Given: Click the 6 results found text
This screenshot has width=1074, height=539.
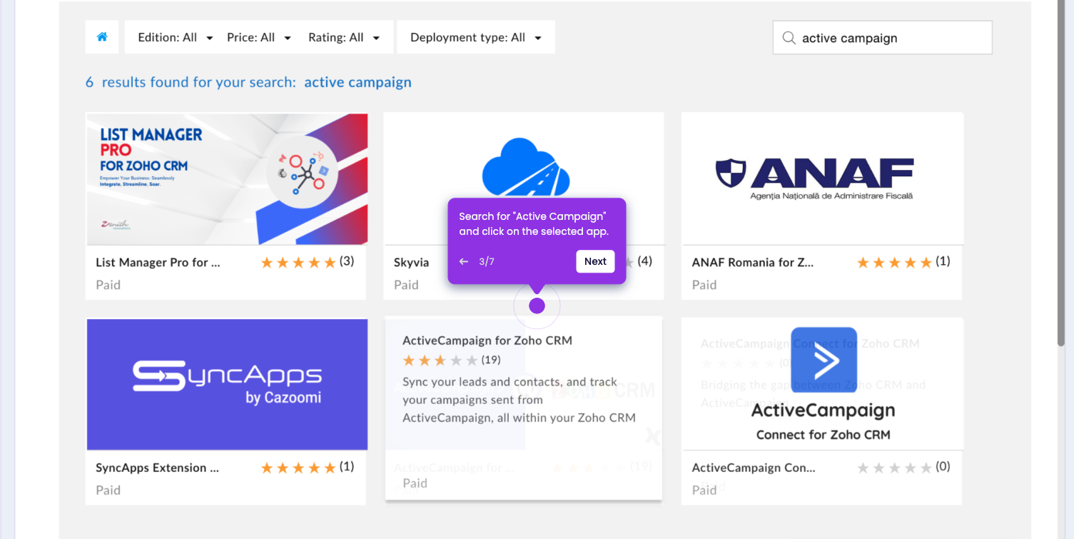Looking at the screenshot, I should click(x=191, y=82).
